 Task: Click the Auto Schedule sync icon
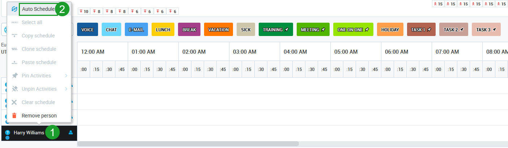point(14,9)
